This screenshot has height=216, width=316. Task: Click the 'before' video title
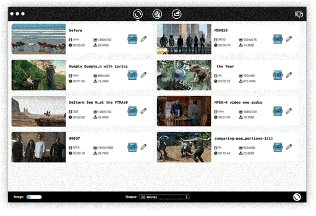(x=76, y=31)
